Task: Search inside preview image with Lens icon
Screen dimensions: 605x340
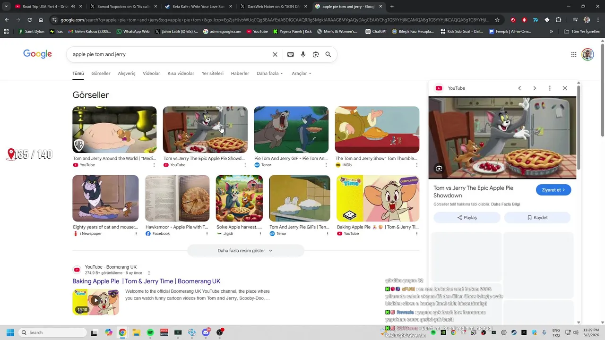Action: point(439,169)
